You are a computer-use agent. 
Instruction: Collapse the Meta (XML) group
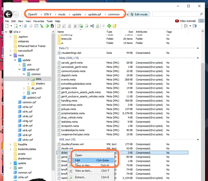[x=198, y=58]
